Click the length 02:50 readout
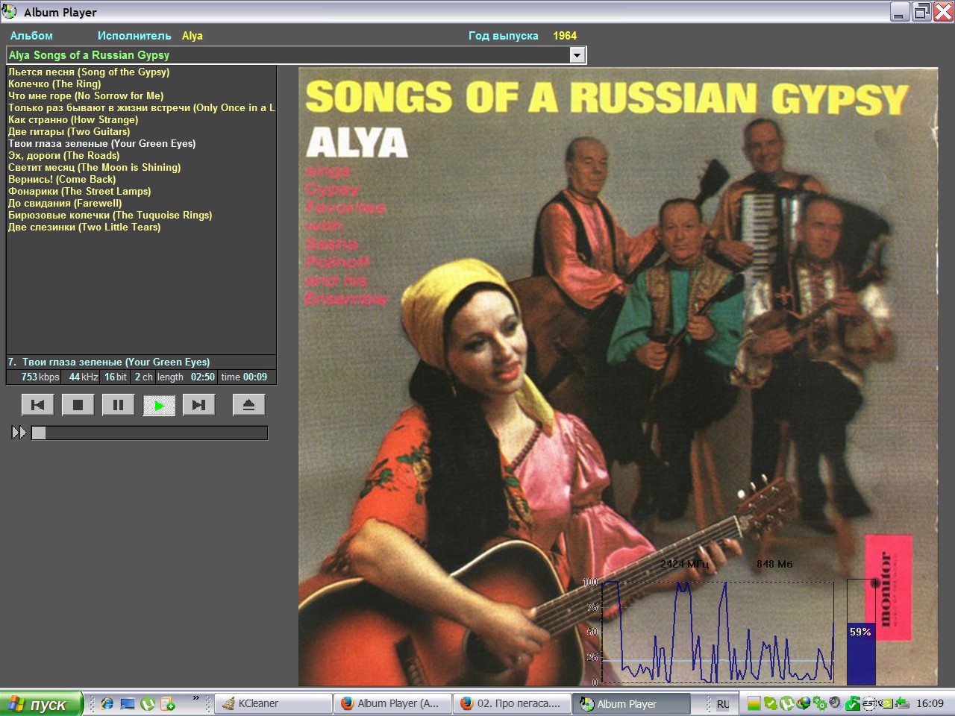This screenshot has width=955, height=716. point(186,377)
